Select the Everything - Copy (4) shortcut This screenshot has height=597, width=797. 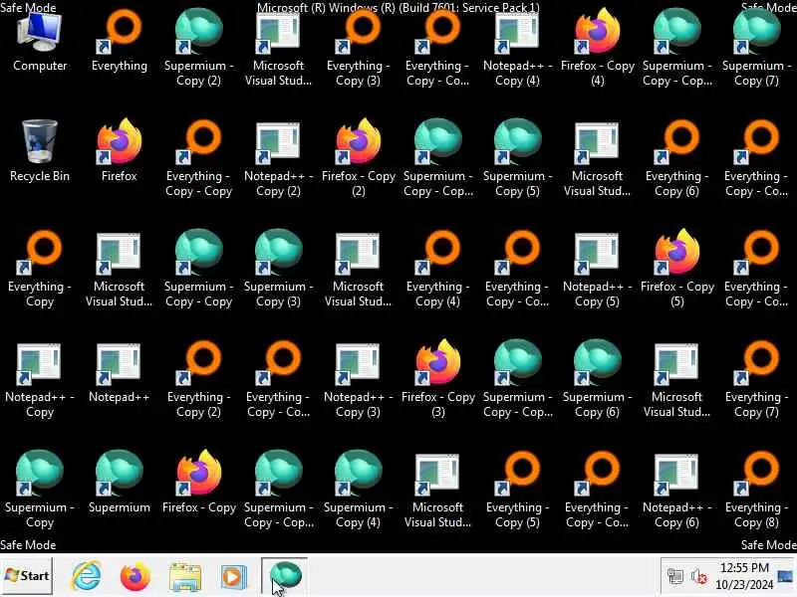coord(438,269)
